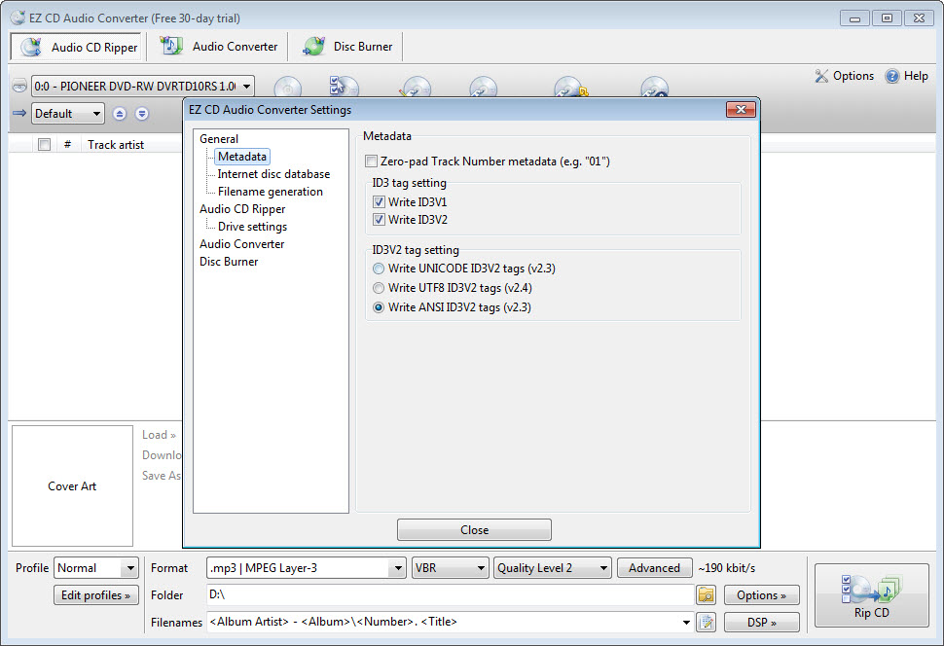Click the Close button in settings dialog
The width and height of the screenshot is (944, 646).
(x=474, y=530)
